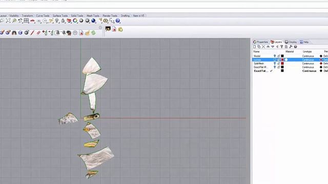Click print color diamond of Model layer
328x184 pixels.
pyautogui.click(x=321, y=56)
